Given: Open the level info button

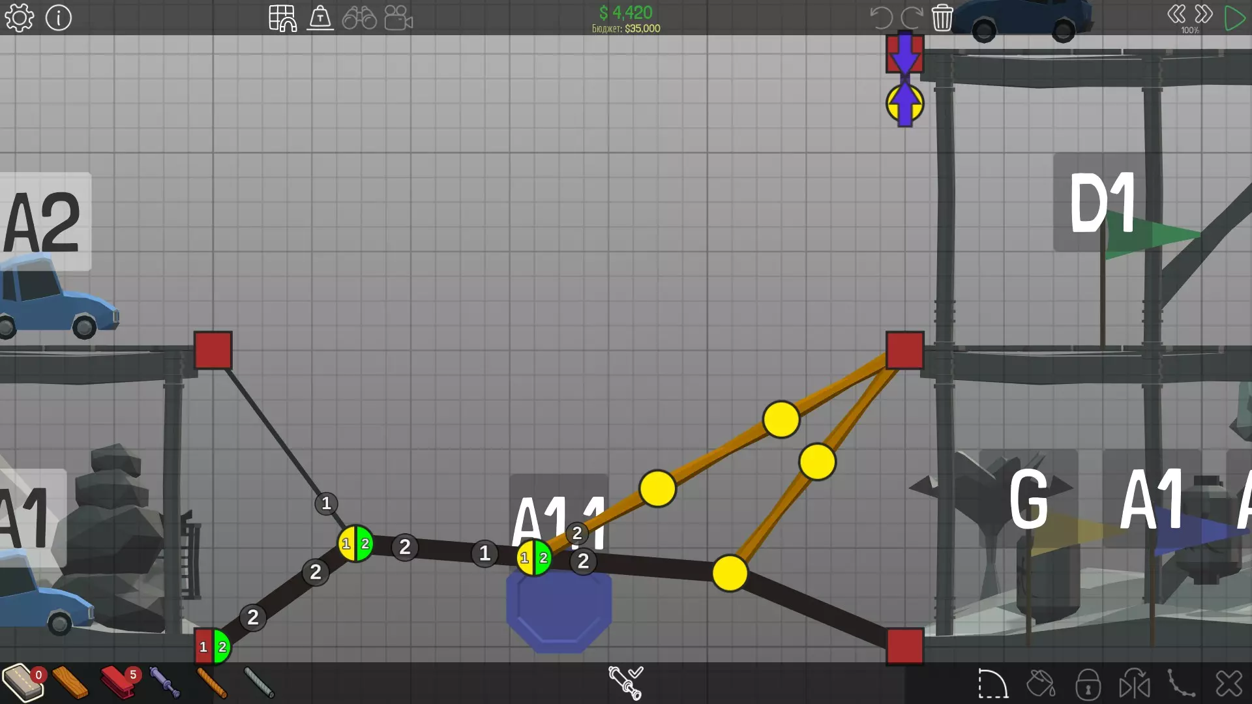Looking at the screenshot, I should 59,18.
